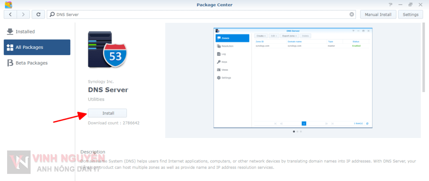Image resolution: width=429 pixels, height=181 pixels.
Task: Click the forward navigation arrow
Action: click(x=23, y=14)
